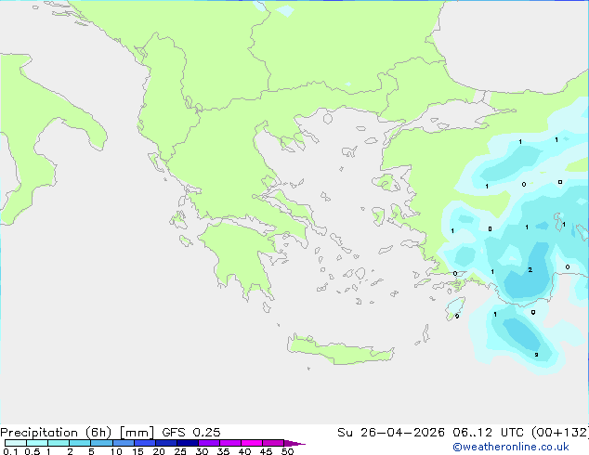The width and height of the screenshot is (589, 455).
Task: Click the 5–10 mm light blue legend swatch
Action: [x=101, y=443]
